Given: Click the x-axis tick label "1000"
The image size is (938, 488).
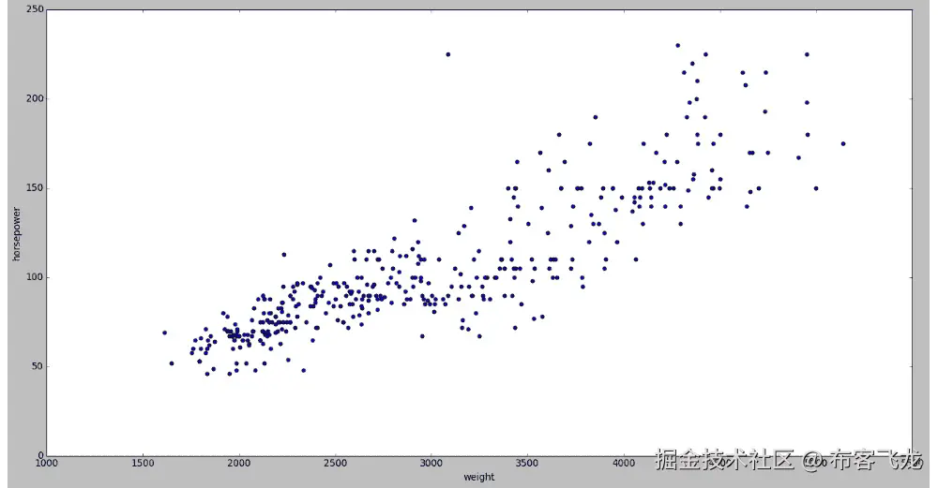Looking at the screenshot, I should click(47, 464).
